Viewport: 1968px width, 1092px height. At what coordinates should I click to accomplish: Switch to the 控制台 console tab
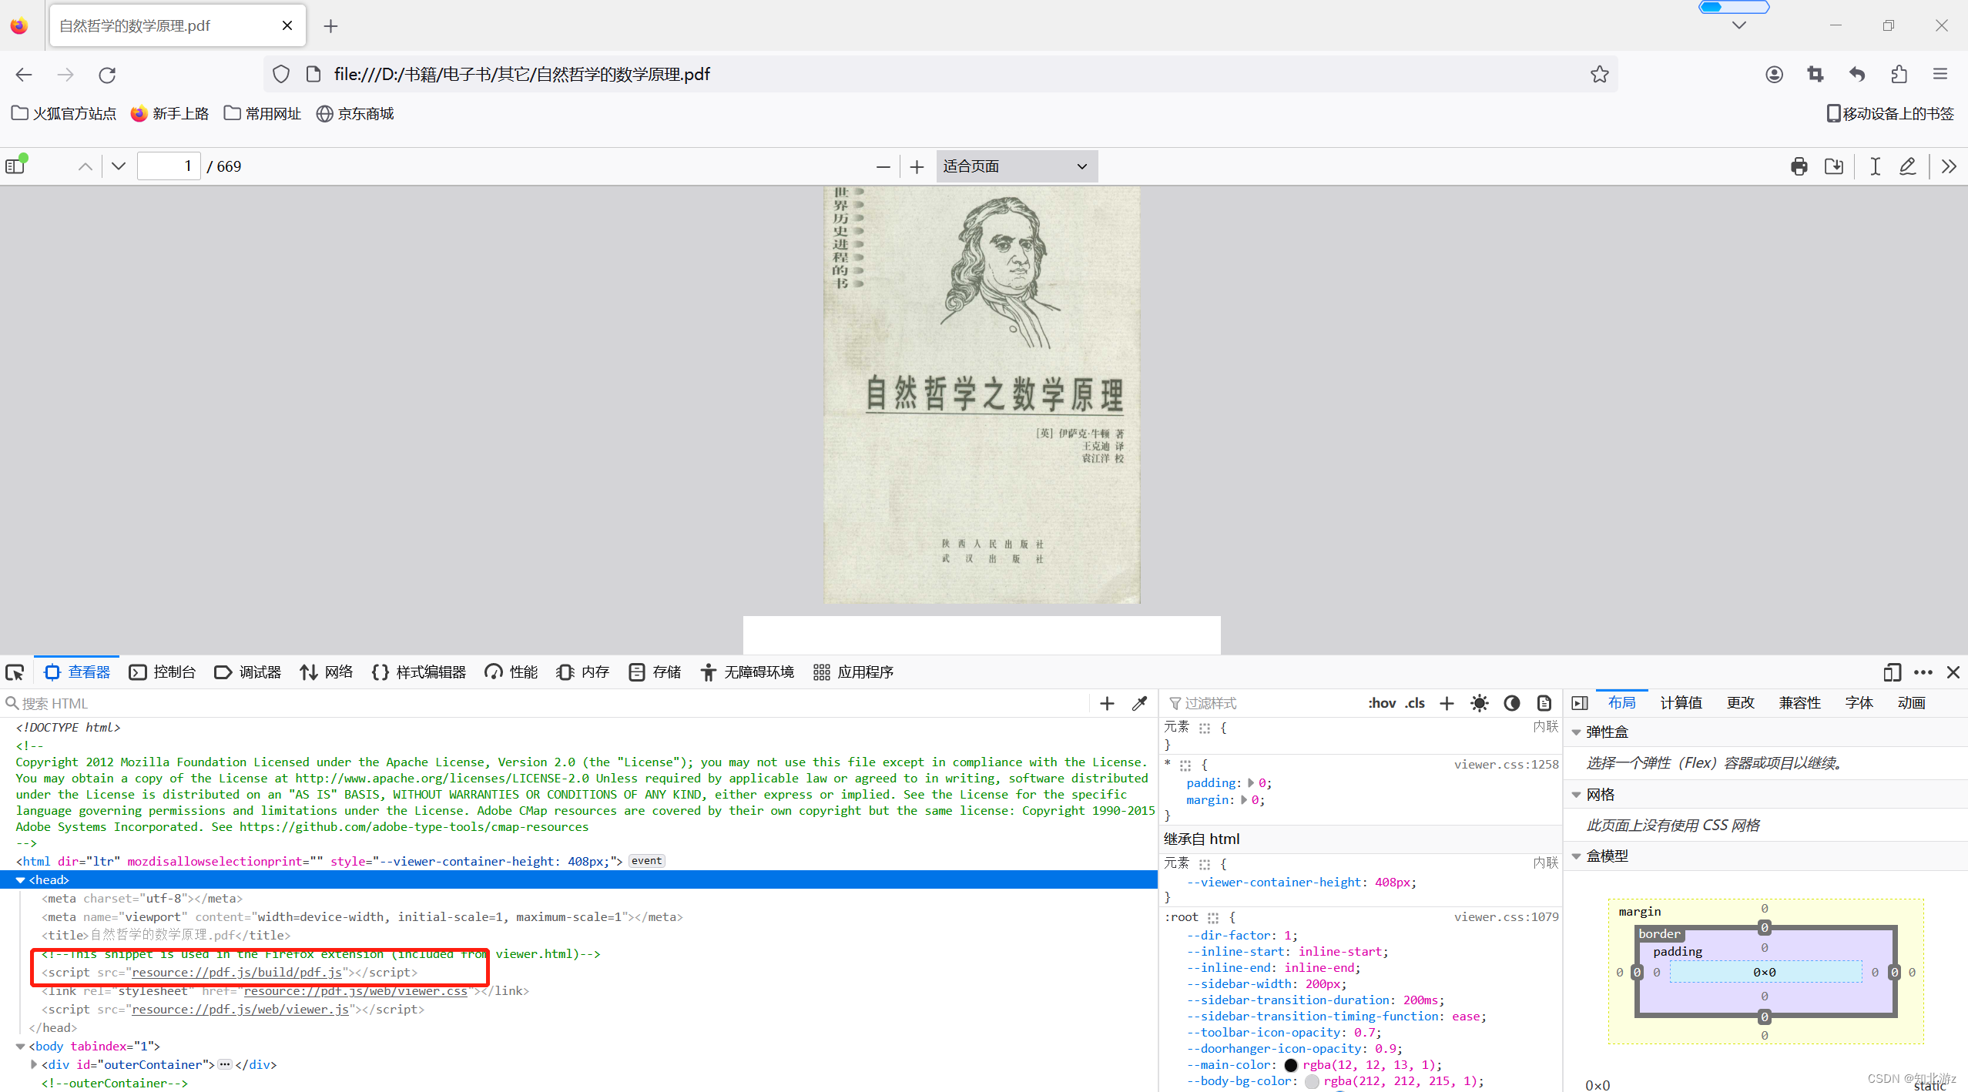[163, 672]
